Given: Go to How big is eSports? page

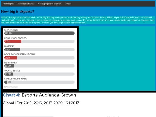Looking at the screenshot, I should tap(26, 4).
